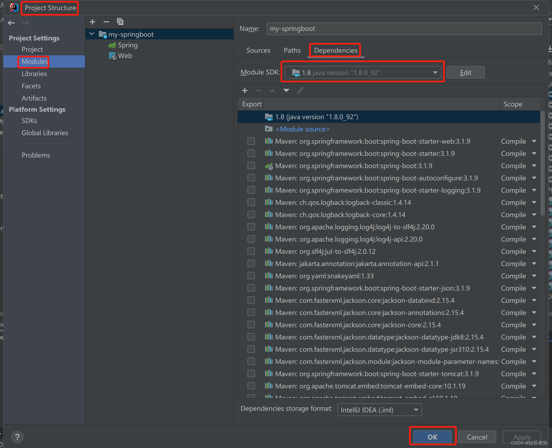552x448 pixels.
Task: Open the Problems section
Action: pyautogui.click(x=36, y=155)
